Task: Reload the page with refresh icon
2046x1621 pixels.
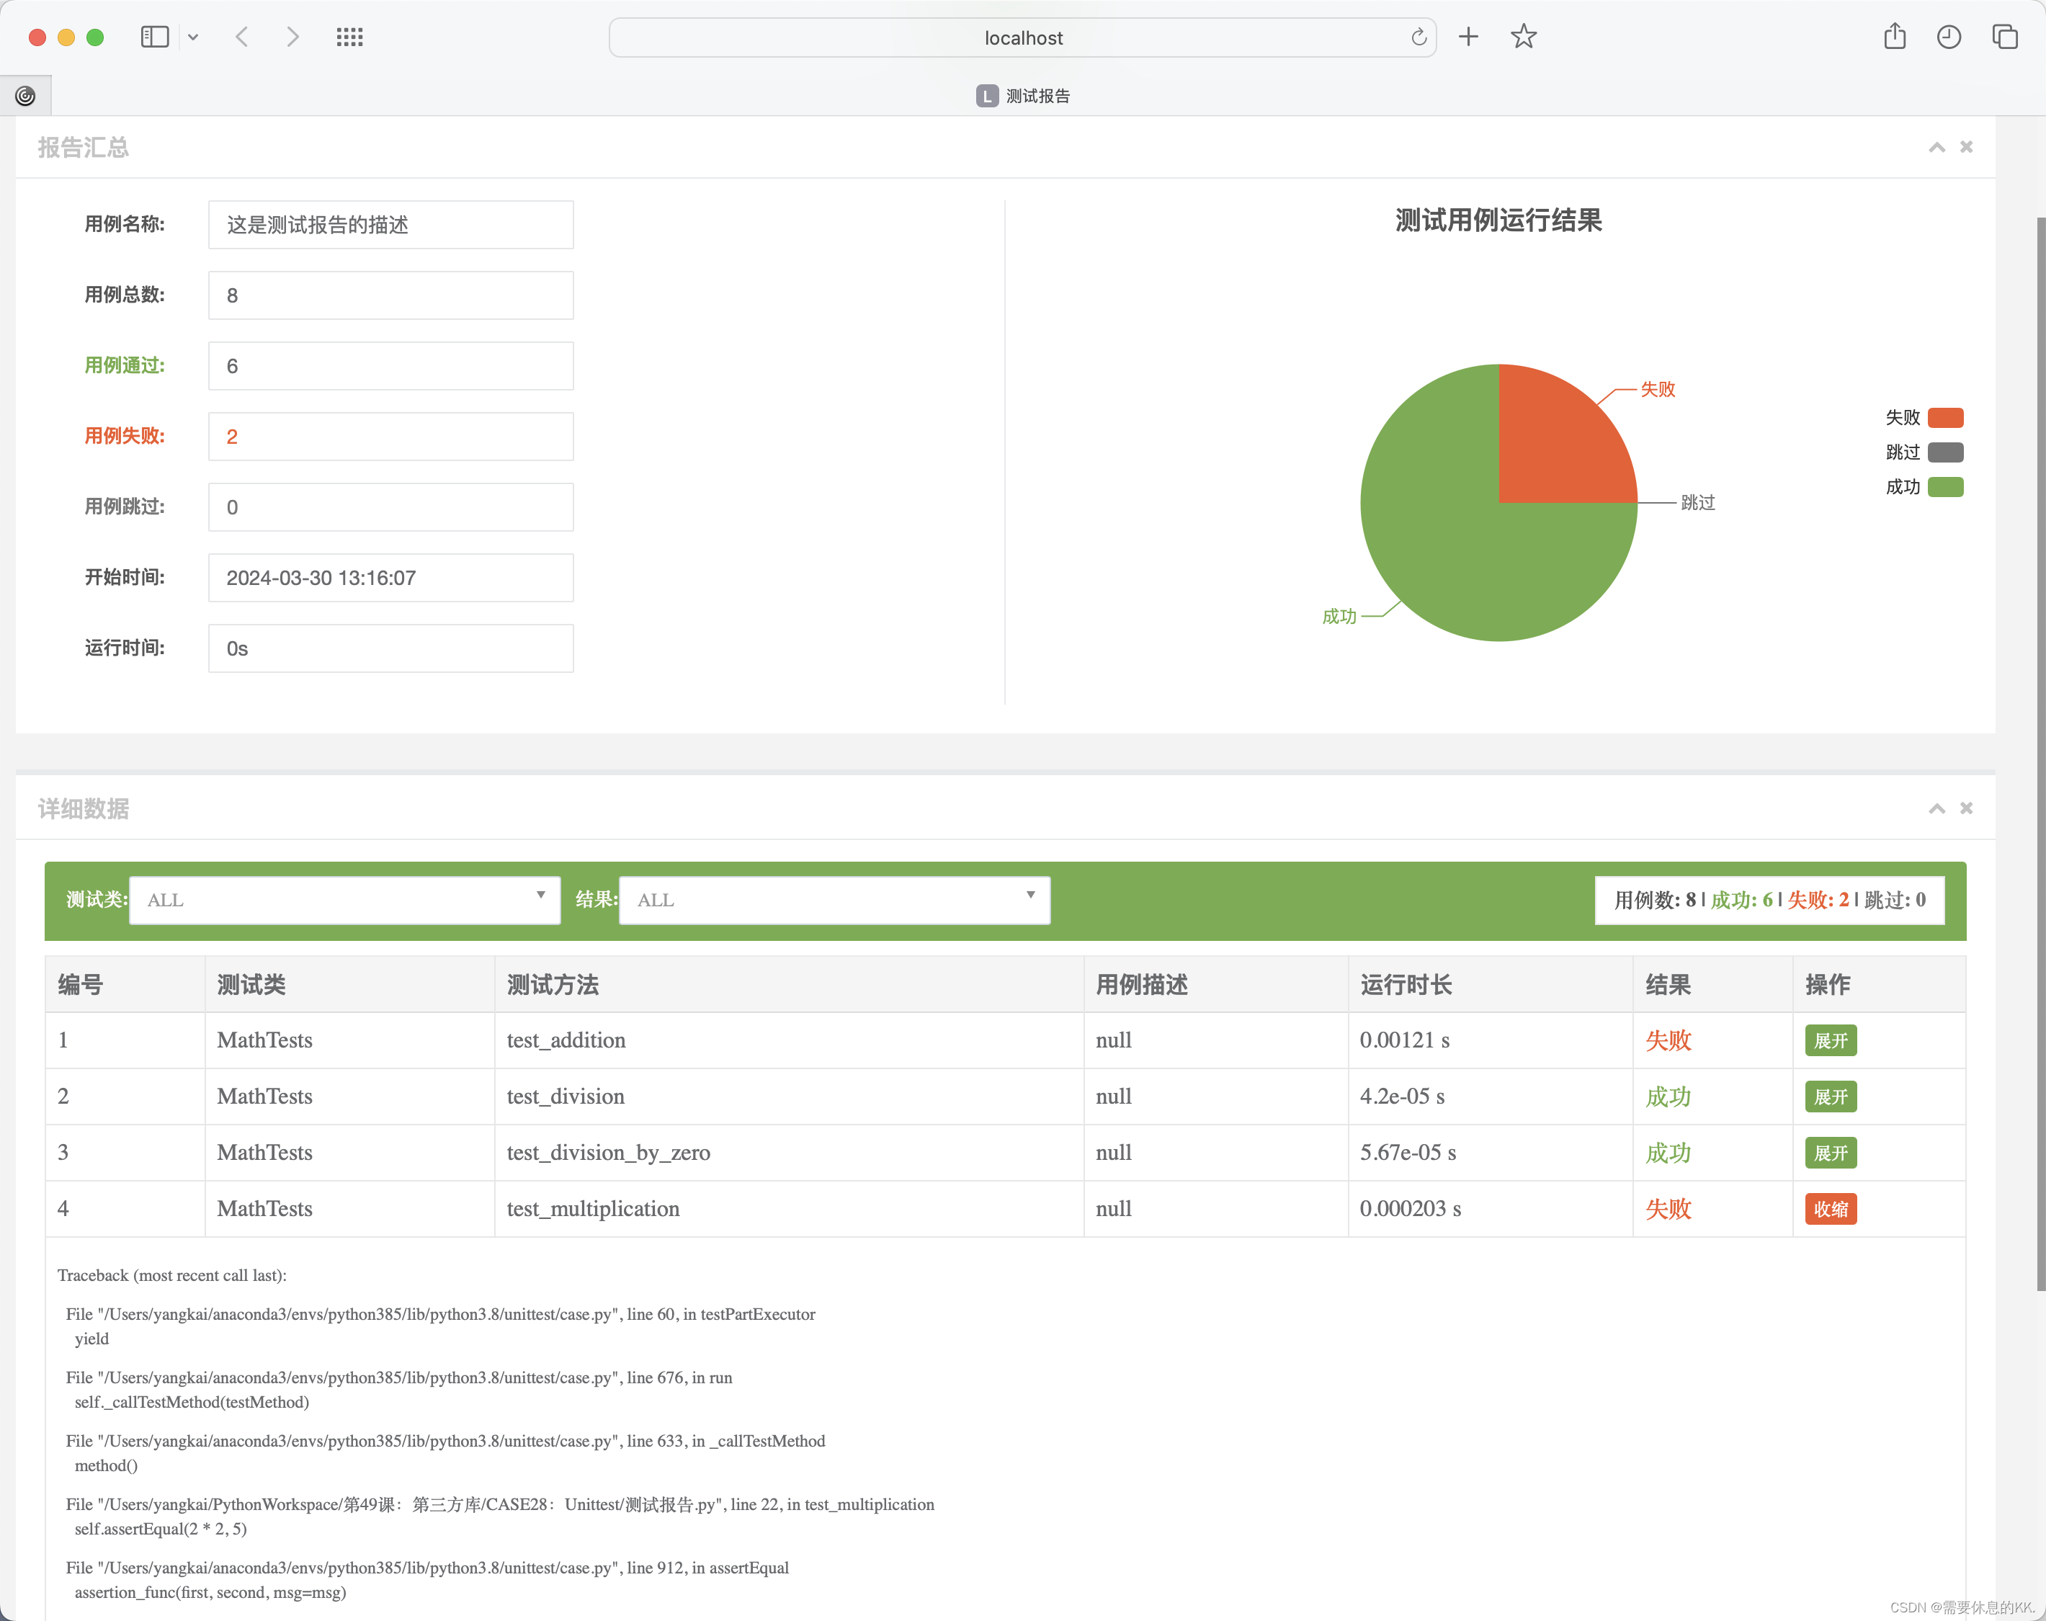Action: (x=1418, y=37)
